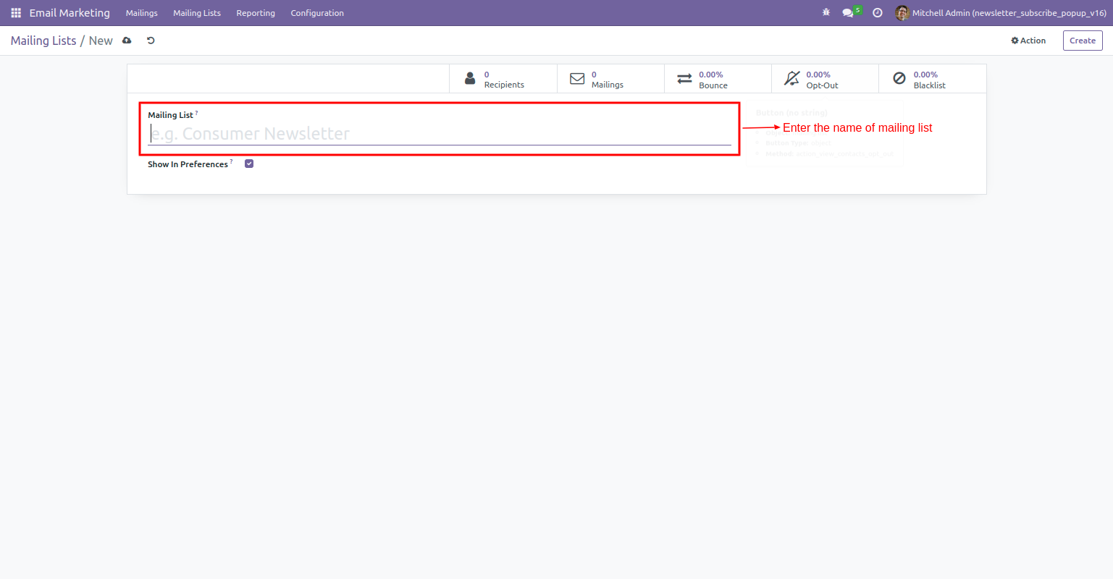1113x579 pixels.
Task: Click Mitchell Admin avatar picture
Action: [x=902, y=13]
